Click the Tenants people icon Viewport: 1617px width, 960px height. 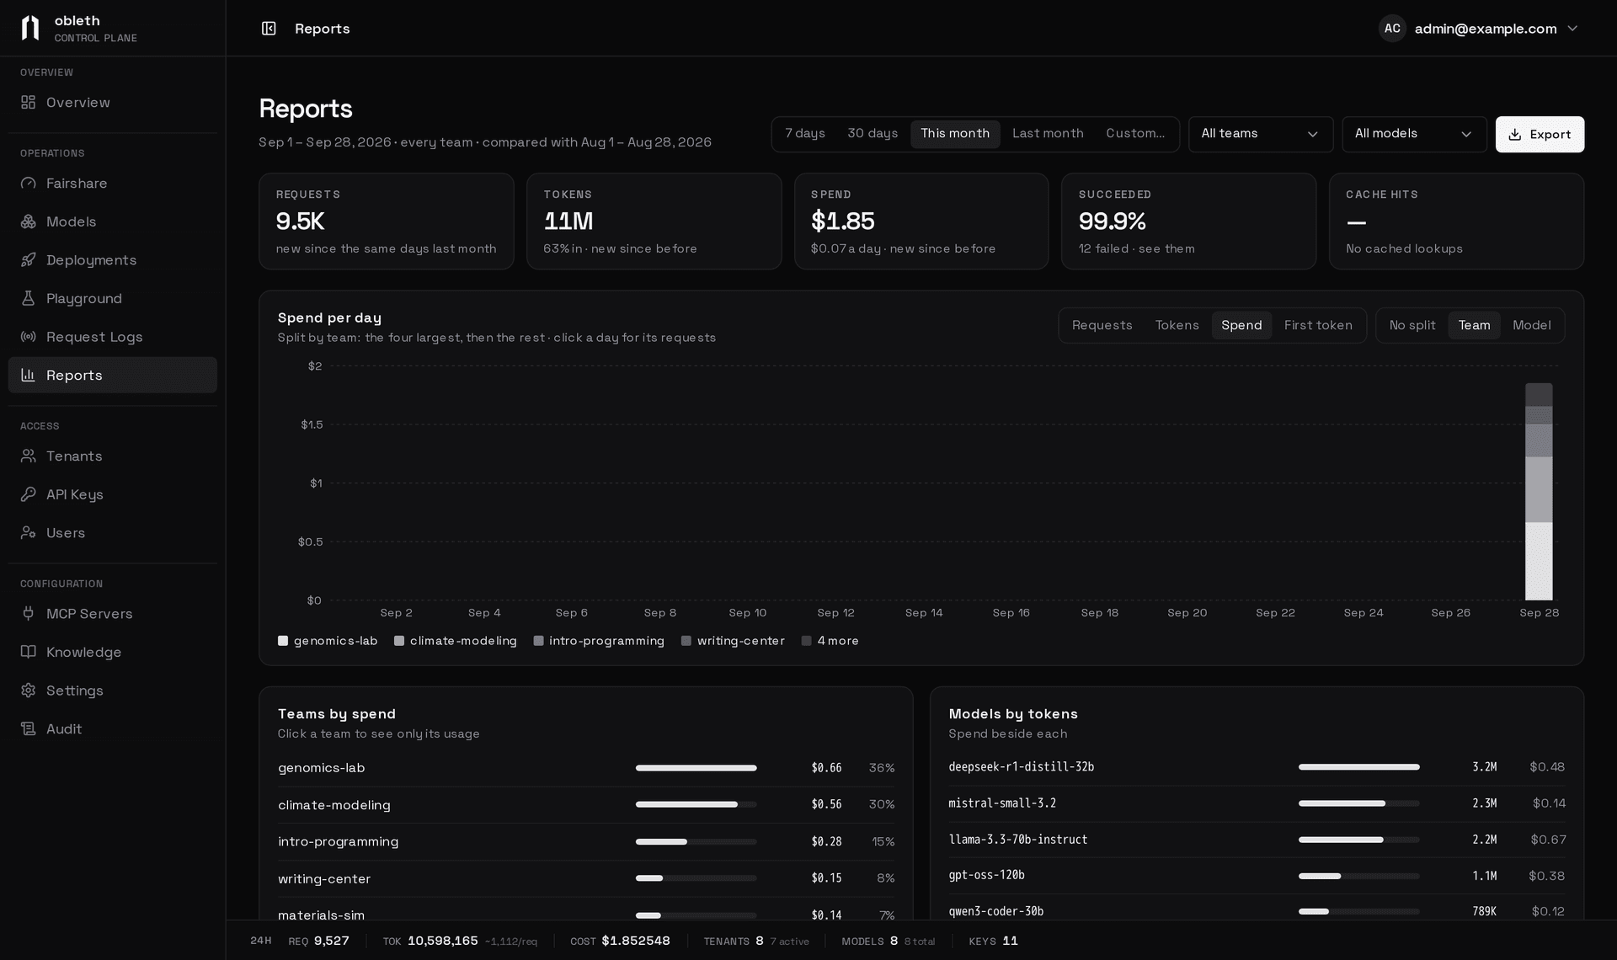29,456
